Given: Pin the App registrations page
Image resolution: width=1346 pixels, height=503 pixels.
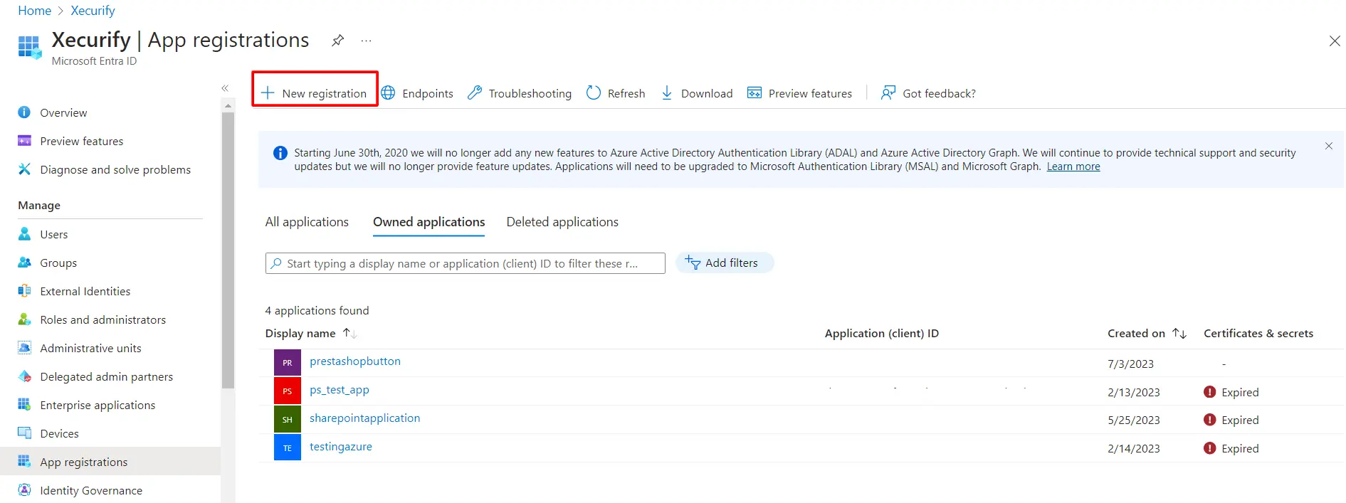Looking at the screenshot, I should pyautogui.click(x=338, y=41).
